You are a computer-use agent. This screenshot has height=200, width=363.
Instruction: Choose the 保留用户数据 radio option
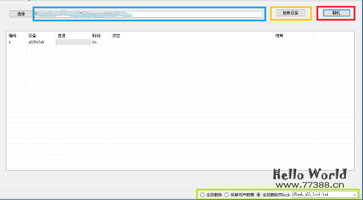point(227,195)
